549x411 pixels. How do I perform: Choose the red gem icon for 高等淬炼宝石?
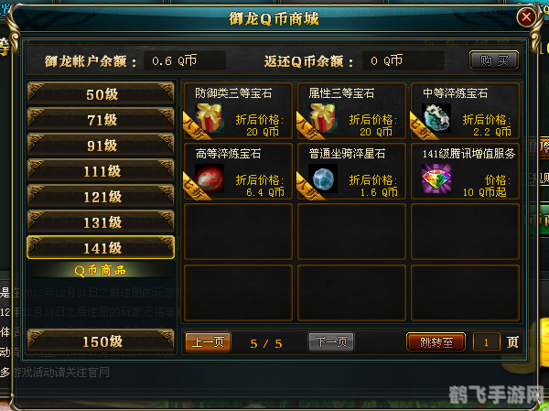pyautogui.click(x=209, y=178)
